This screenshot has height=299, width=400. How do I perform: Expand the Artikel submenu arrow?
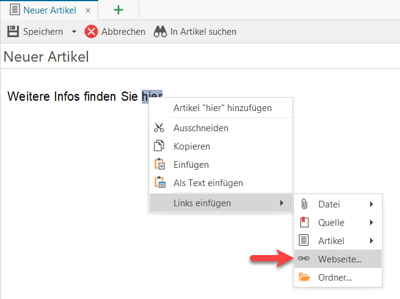[371, 240]
